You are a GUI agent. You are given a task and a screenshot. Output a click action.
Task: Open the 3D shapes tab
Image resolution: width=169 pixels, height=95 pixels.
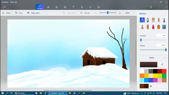pos(57,7)
